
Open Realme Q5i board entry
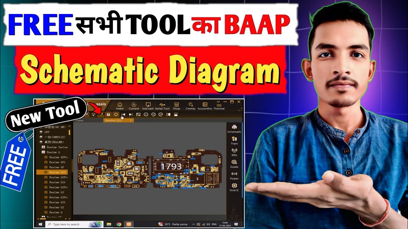55,162
